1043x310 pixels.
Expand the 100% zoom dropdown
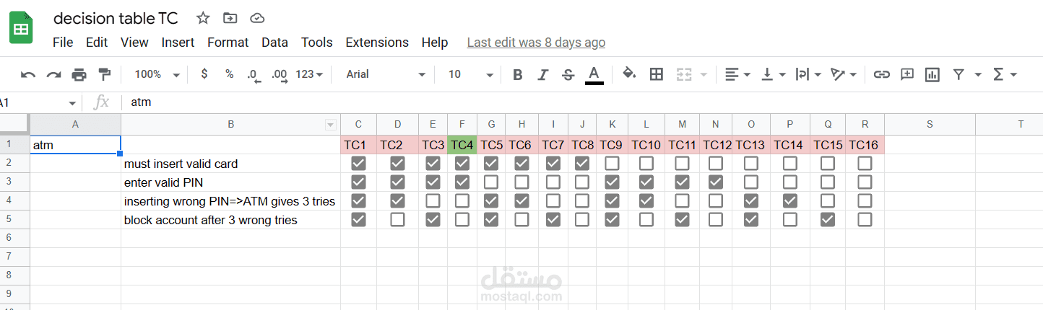157,74
